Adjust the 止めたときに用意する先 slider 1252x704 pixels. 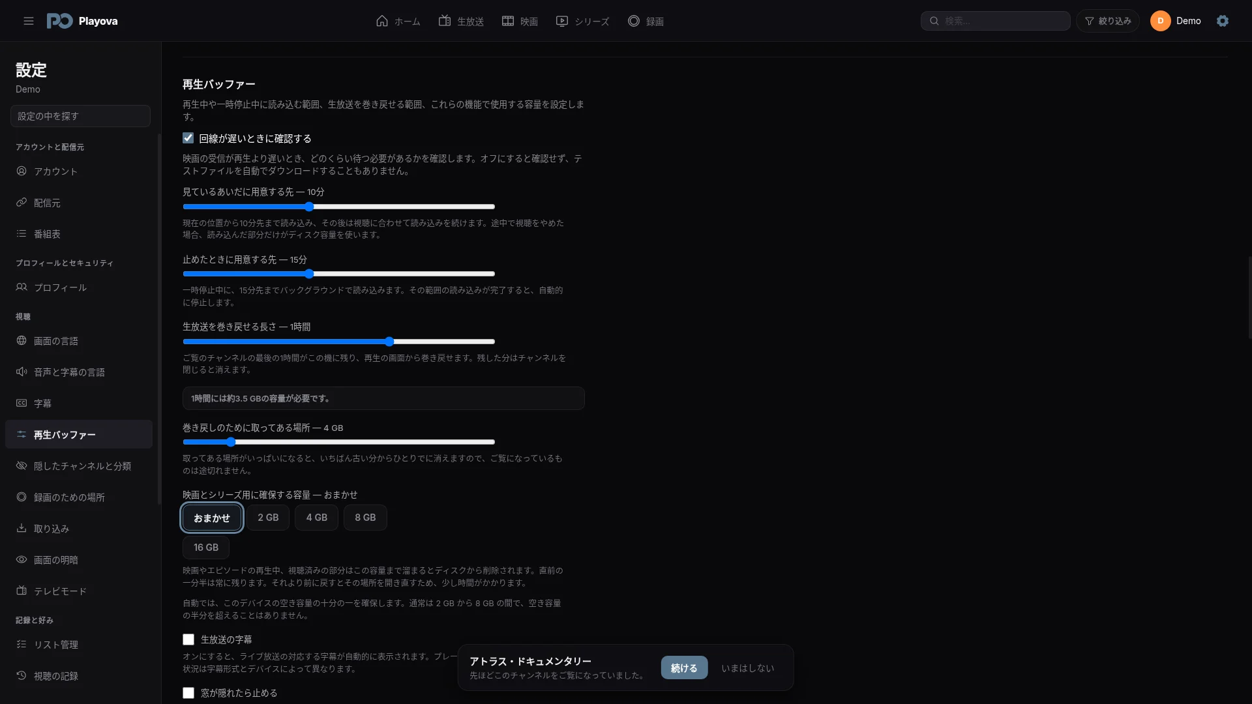(x=339, y=274)
